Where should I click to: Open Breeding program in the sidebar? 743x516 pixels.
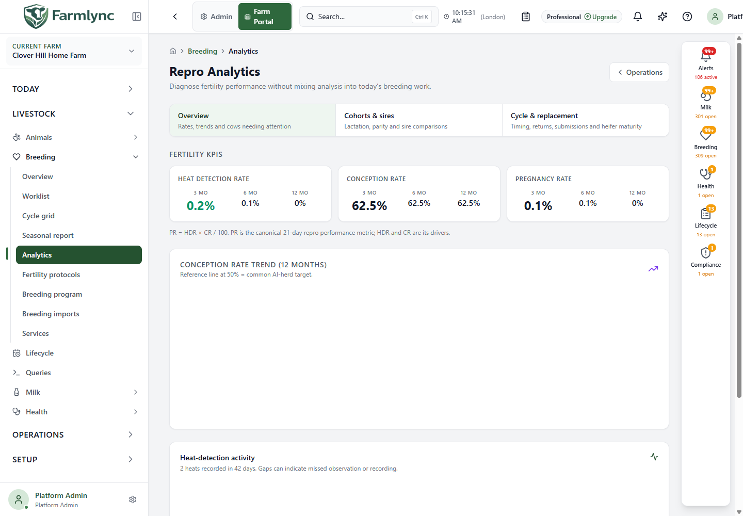click(79, 294)
